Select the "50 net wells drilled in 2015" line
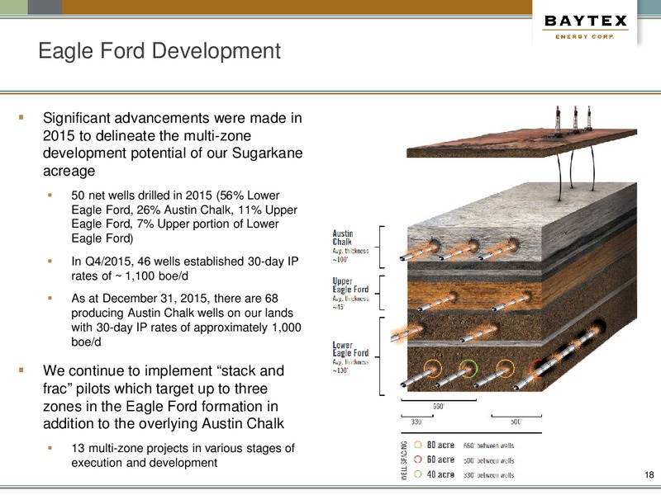The width and height of the screenshot is (661, 495). click(175, 196)
